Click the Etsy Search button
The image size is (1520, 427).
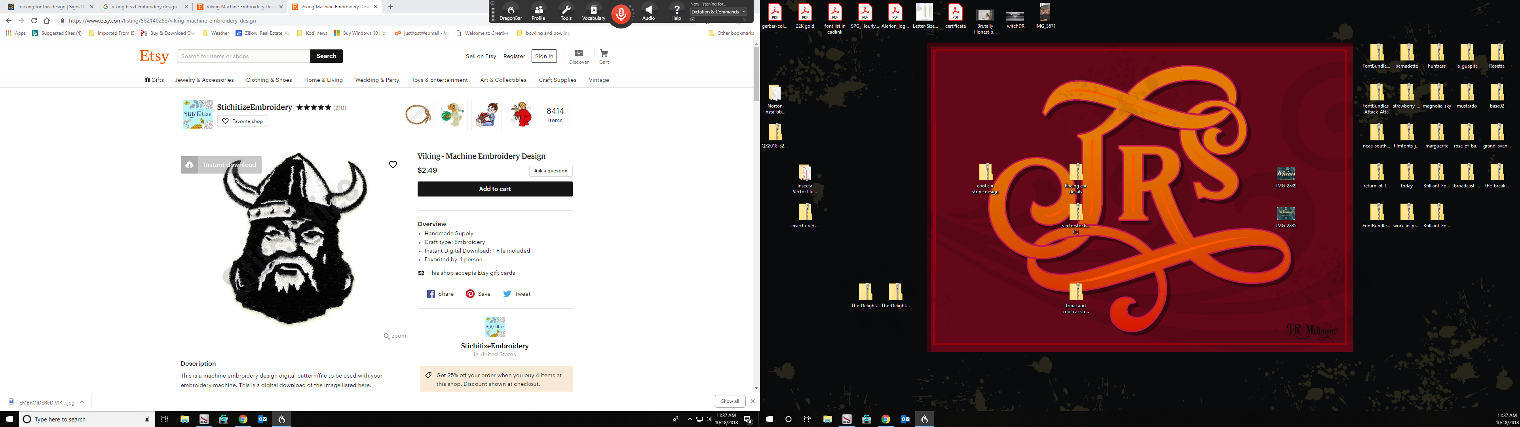tap(326, 56)
